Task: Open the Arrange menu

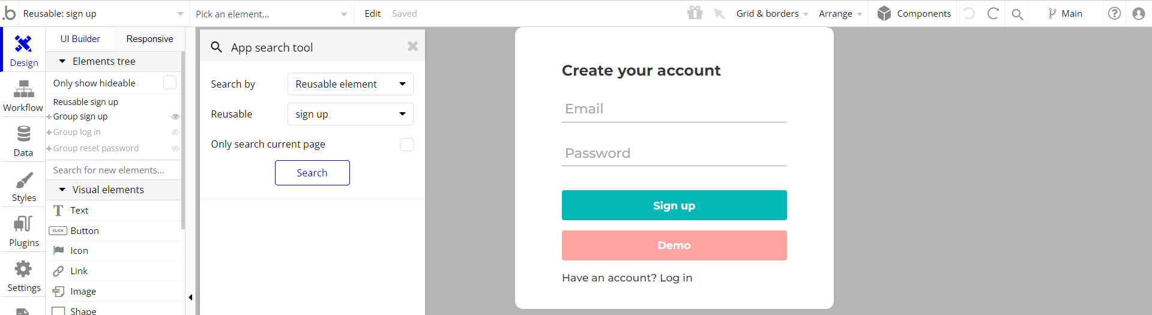Action: coord(840,14)
